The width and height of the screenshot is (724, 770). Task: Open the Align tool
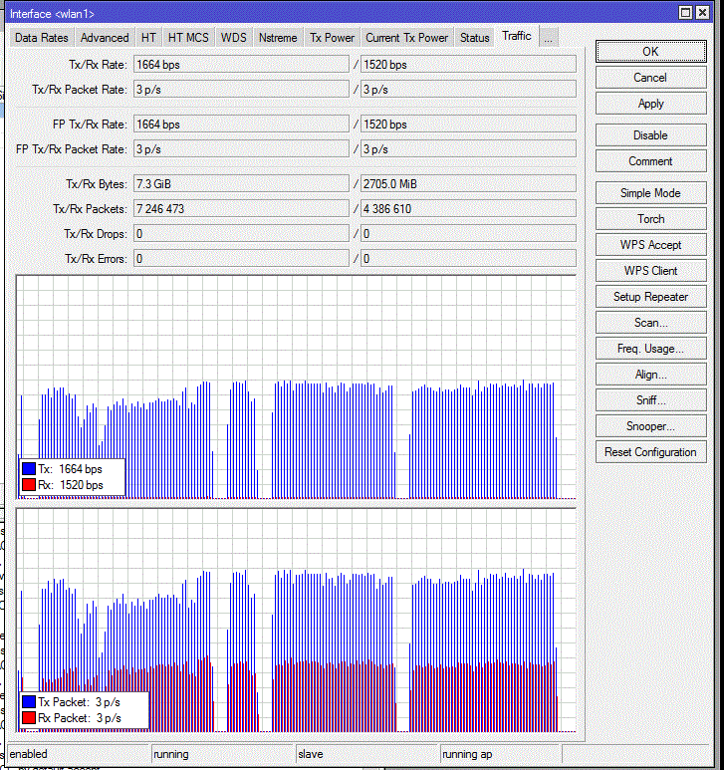[651, 375]
